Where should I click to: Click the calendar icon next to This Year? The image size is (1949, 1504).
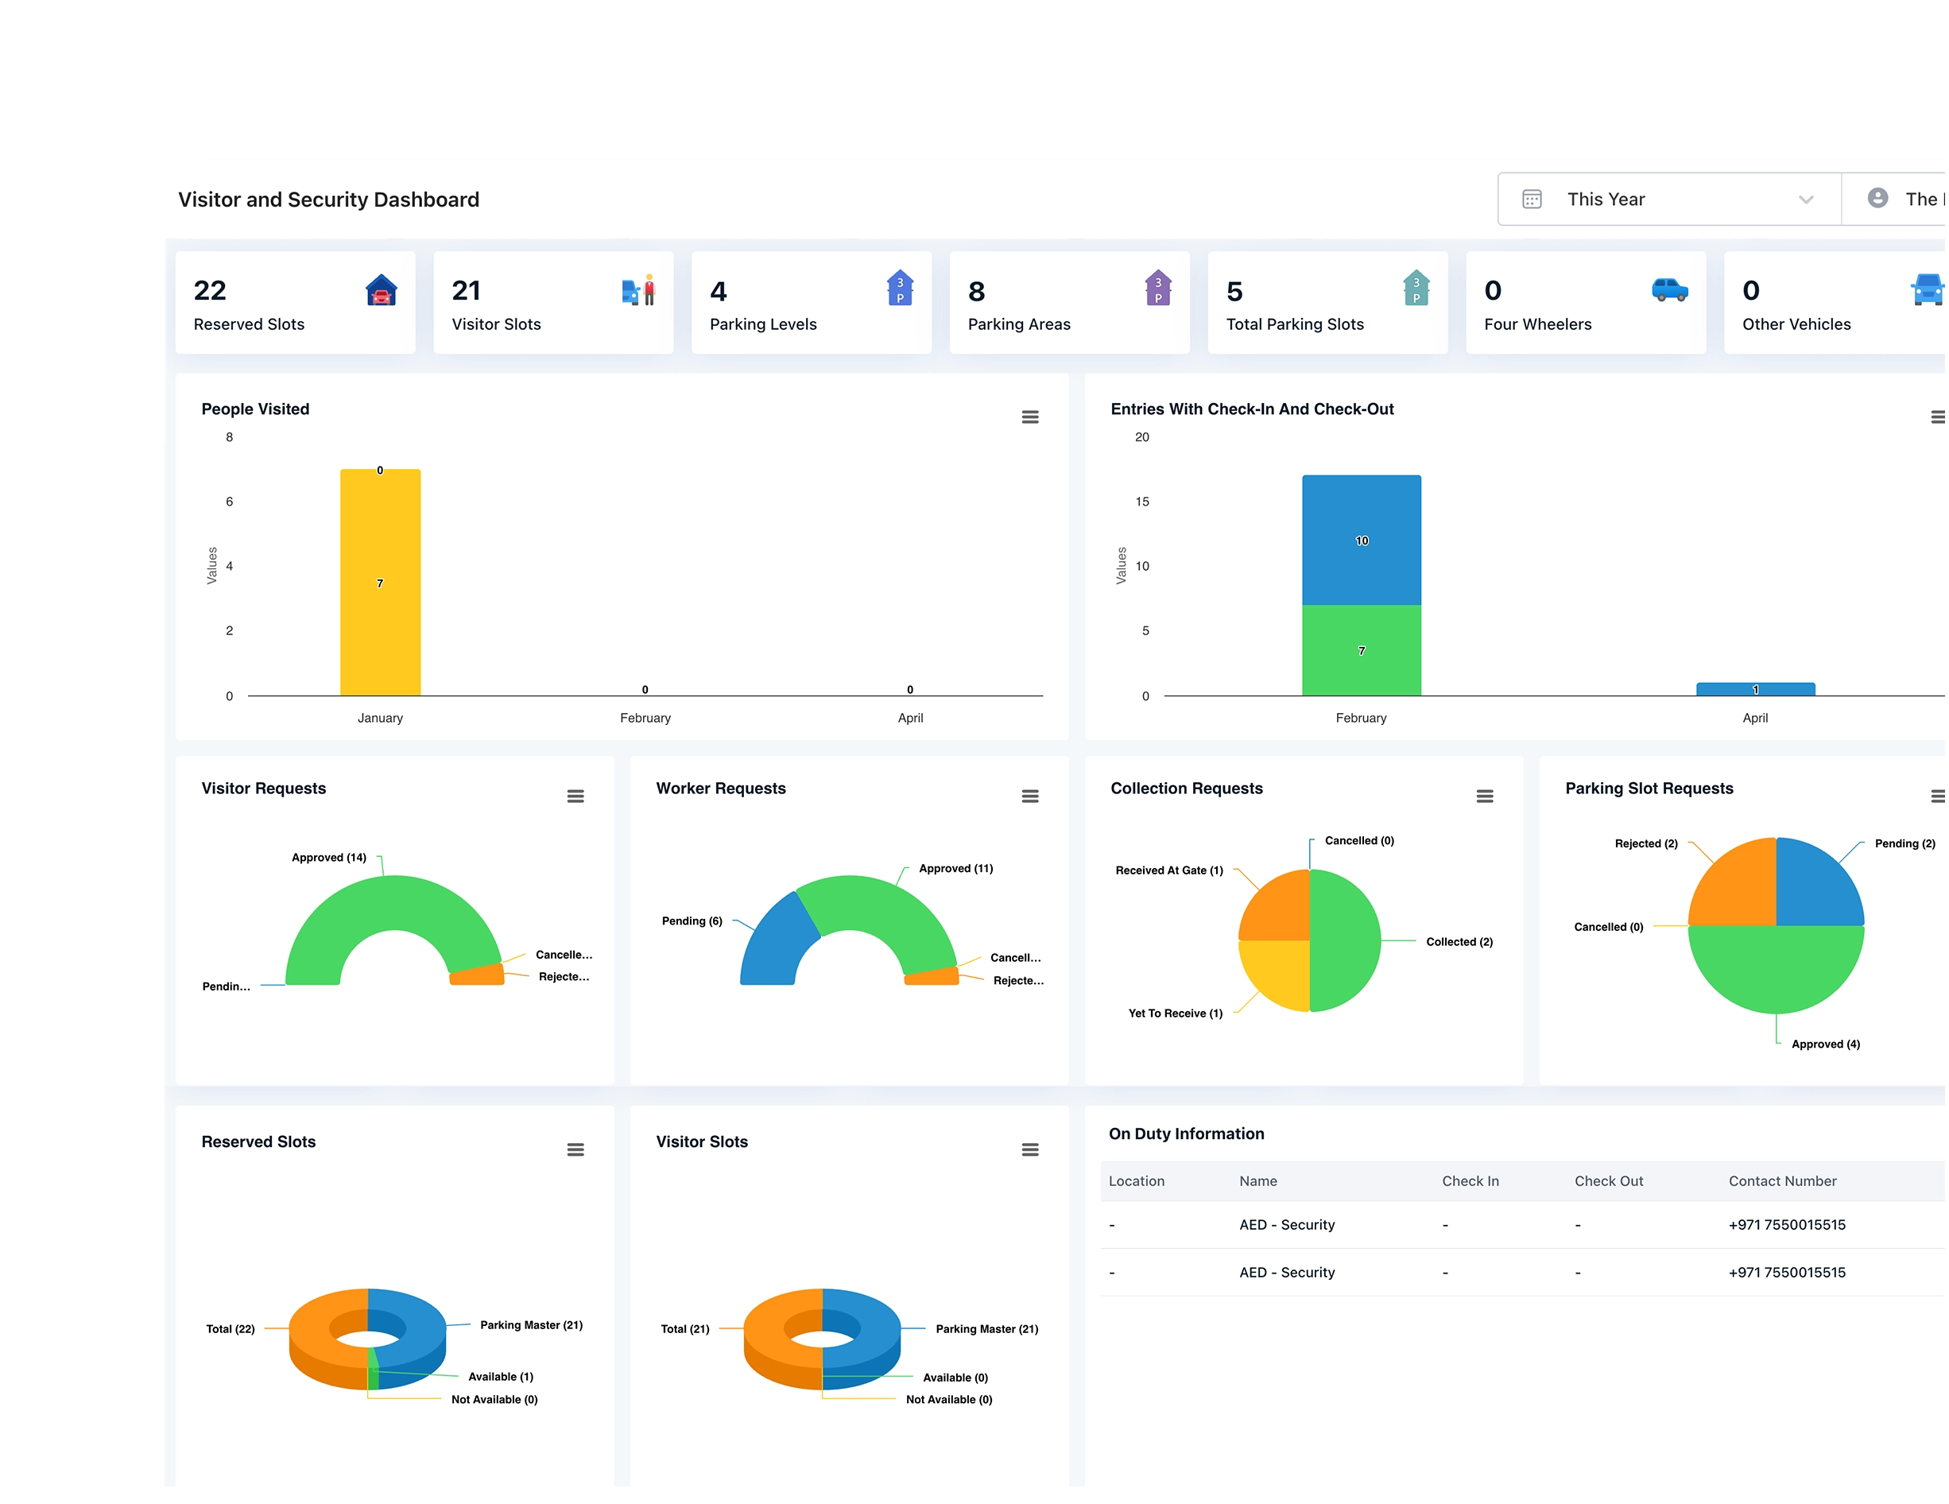1532,198
